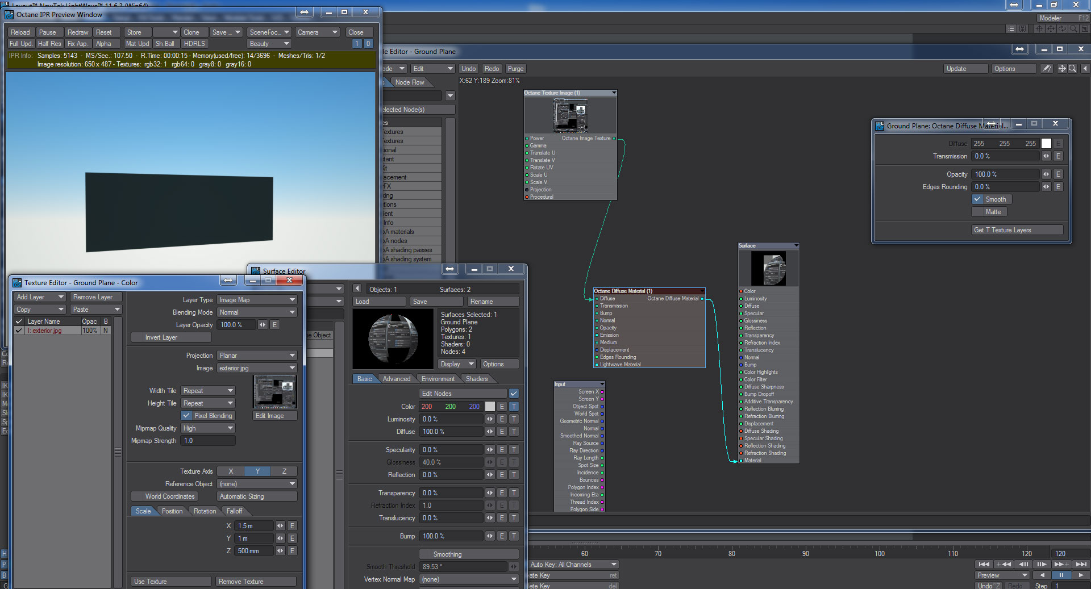1091x589 pixels.
Task: Toggle the Edit Nodes checkbox
Action: point(514,394)
